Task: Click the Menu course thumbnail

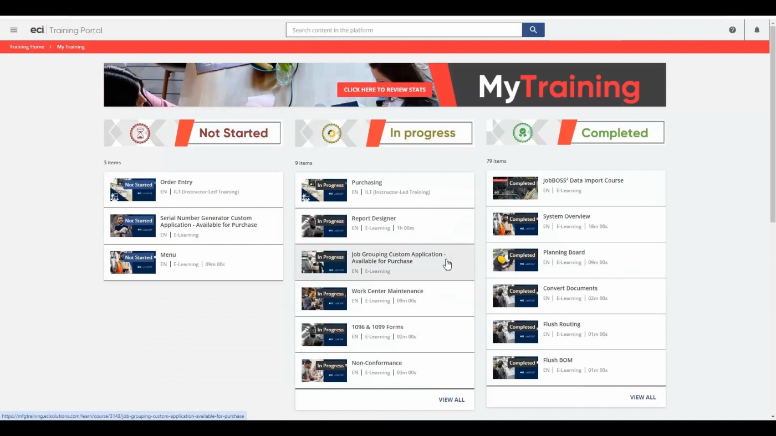Action: click(133, 262)
